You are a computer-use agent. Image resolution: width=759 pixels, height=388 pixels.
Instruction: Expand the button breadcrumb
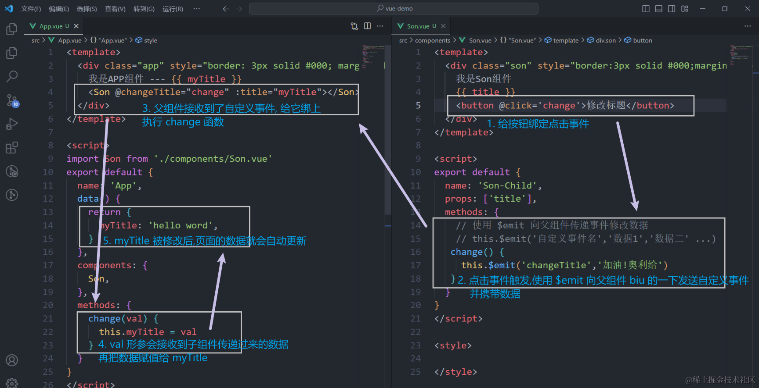click(x=638, y=40)
